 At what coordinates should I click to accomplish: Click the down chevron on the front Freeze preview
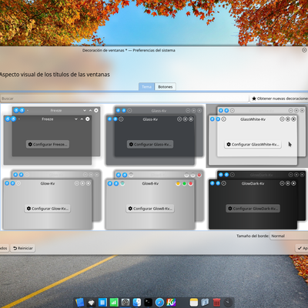(x=76, y=119)
